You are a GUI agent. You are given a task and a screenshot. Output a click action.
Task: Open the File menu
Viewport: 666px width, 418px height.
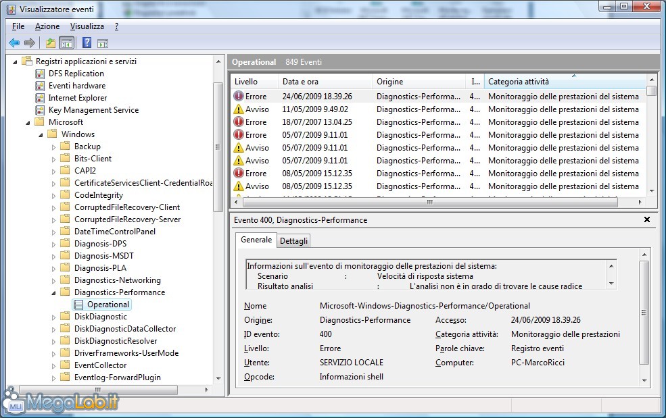(18, 26)
